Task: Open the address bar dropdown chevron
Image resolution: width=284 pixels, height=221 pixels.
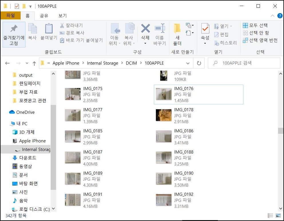Action: coord(188,63)
